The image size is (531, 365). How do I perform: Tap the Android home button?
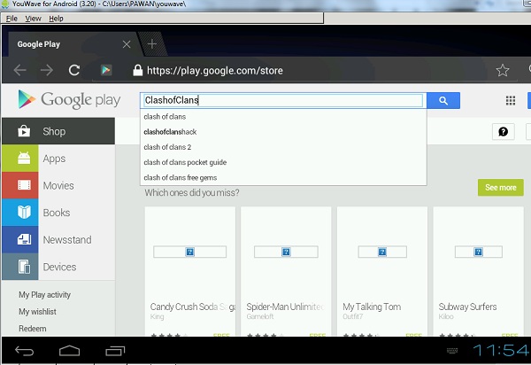[x=69, y=351]
